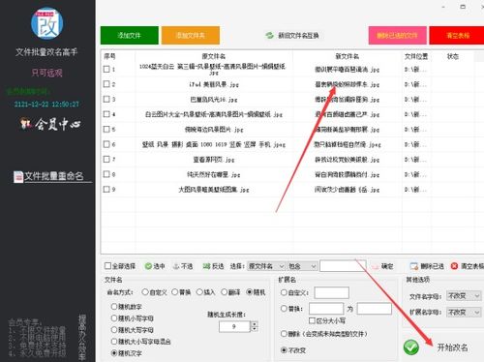Tick the checkbox for row 2

pyautogui.click(x=106, y=84)
